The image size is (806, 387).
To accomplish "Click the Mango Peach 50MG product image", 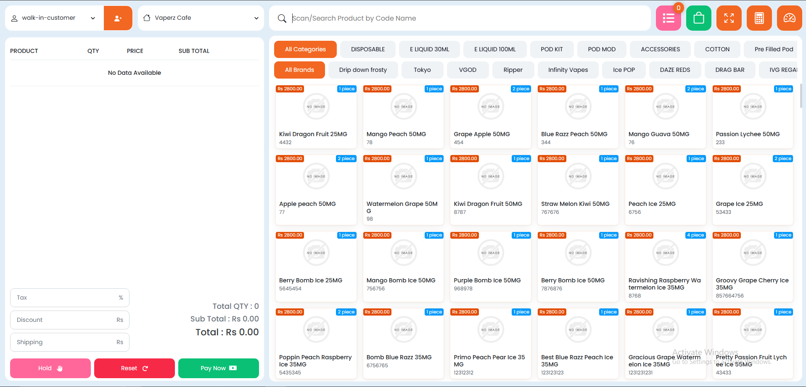I will tap(404, 107).
